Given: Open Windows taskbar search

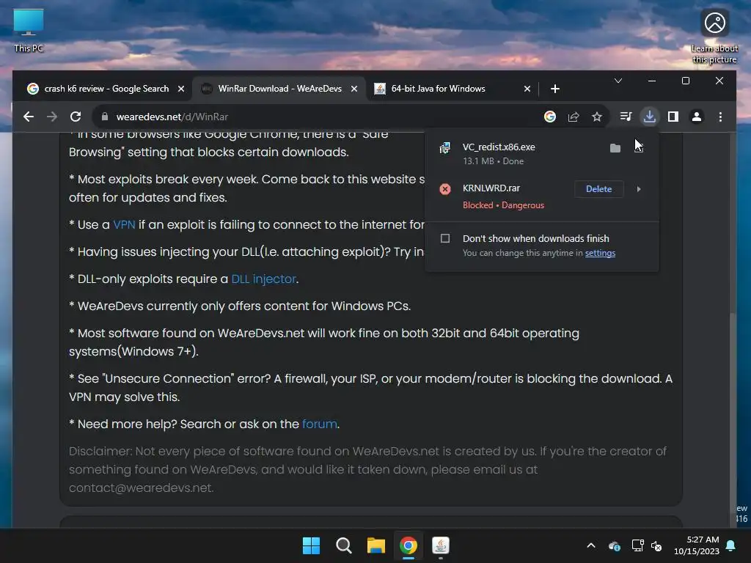Looking at the screenshot, I should [343, 545].
